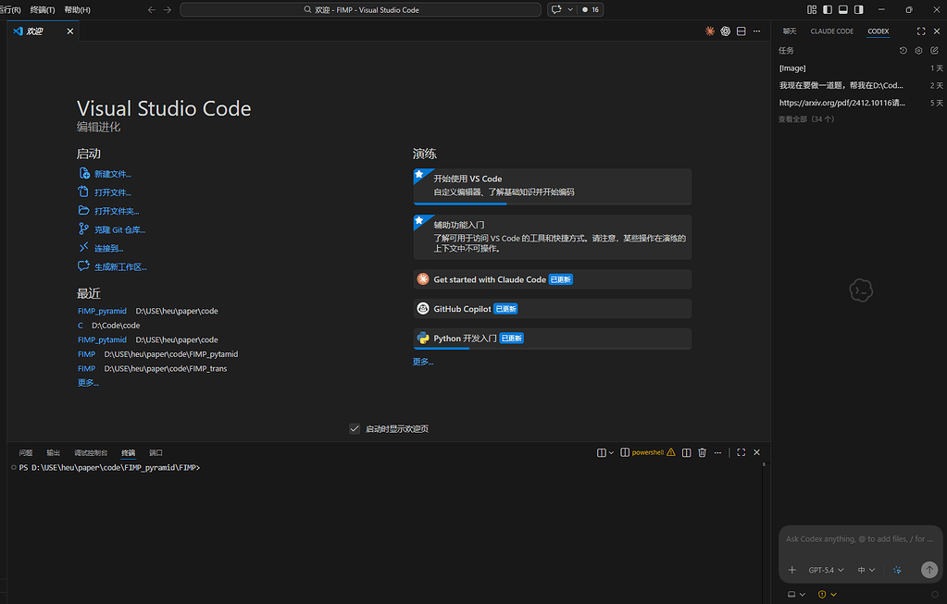
Task: Open the GPT-5.4 model dropdown
Action: (826, 570)
